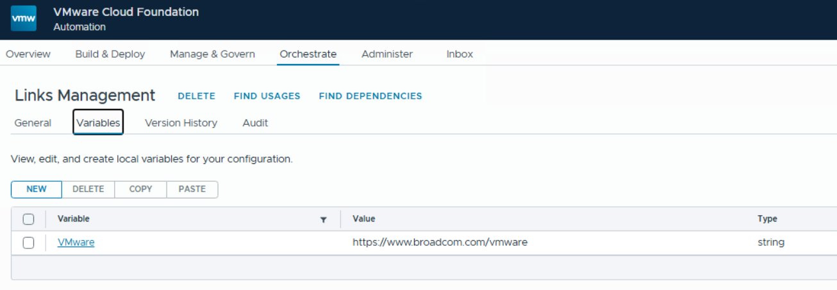Sort by the Type column header
The width and height of the screenshot is (837, 290).
coord(767,219)
